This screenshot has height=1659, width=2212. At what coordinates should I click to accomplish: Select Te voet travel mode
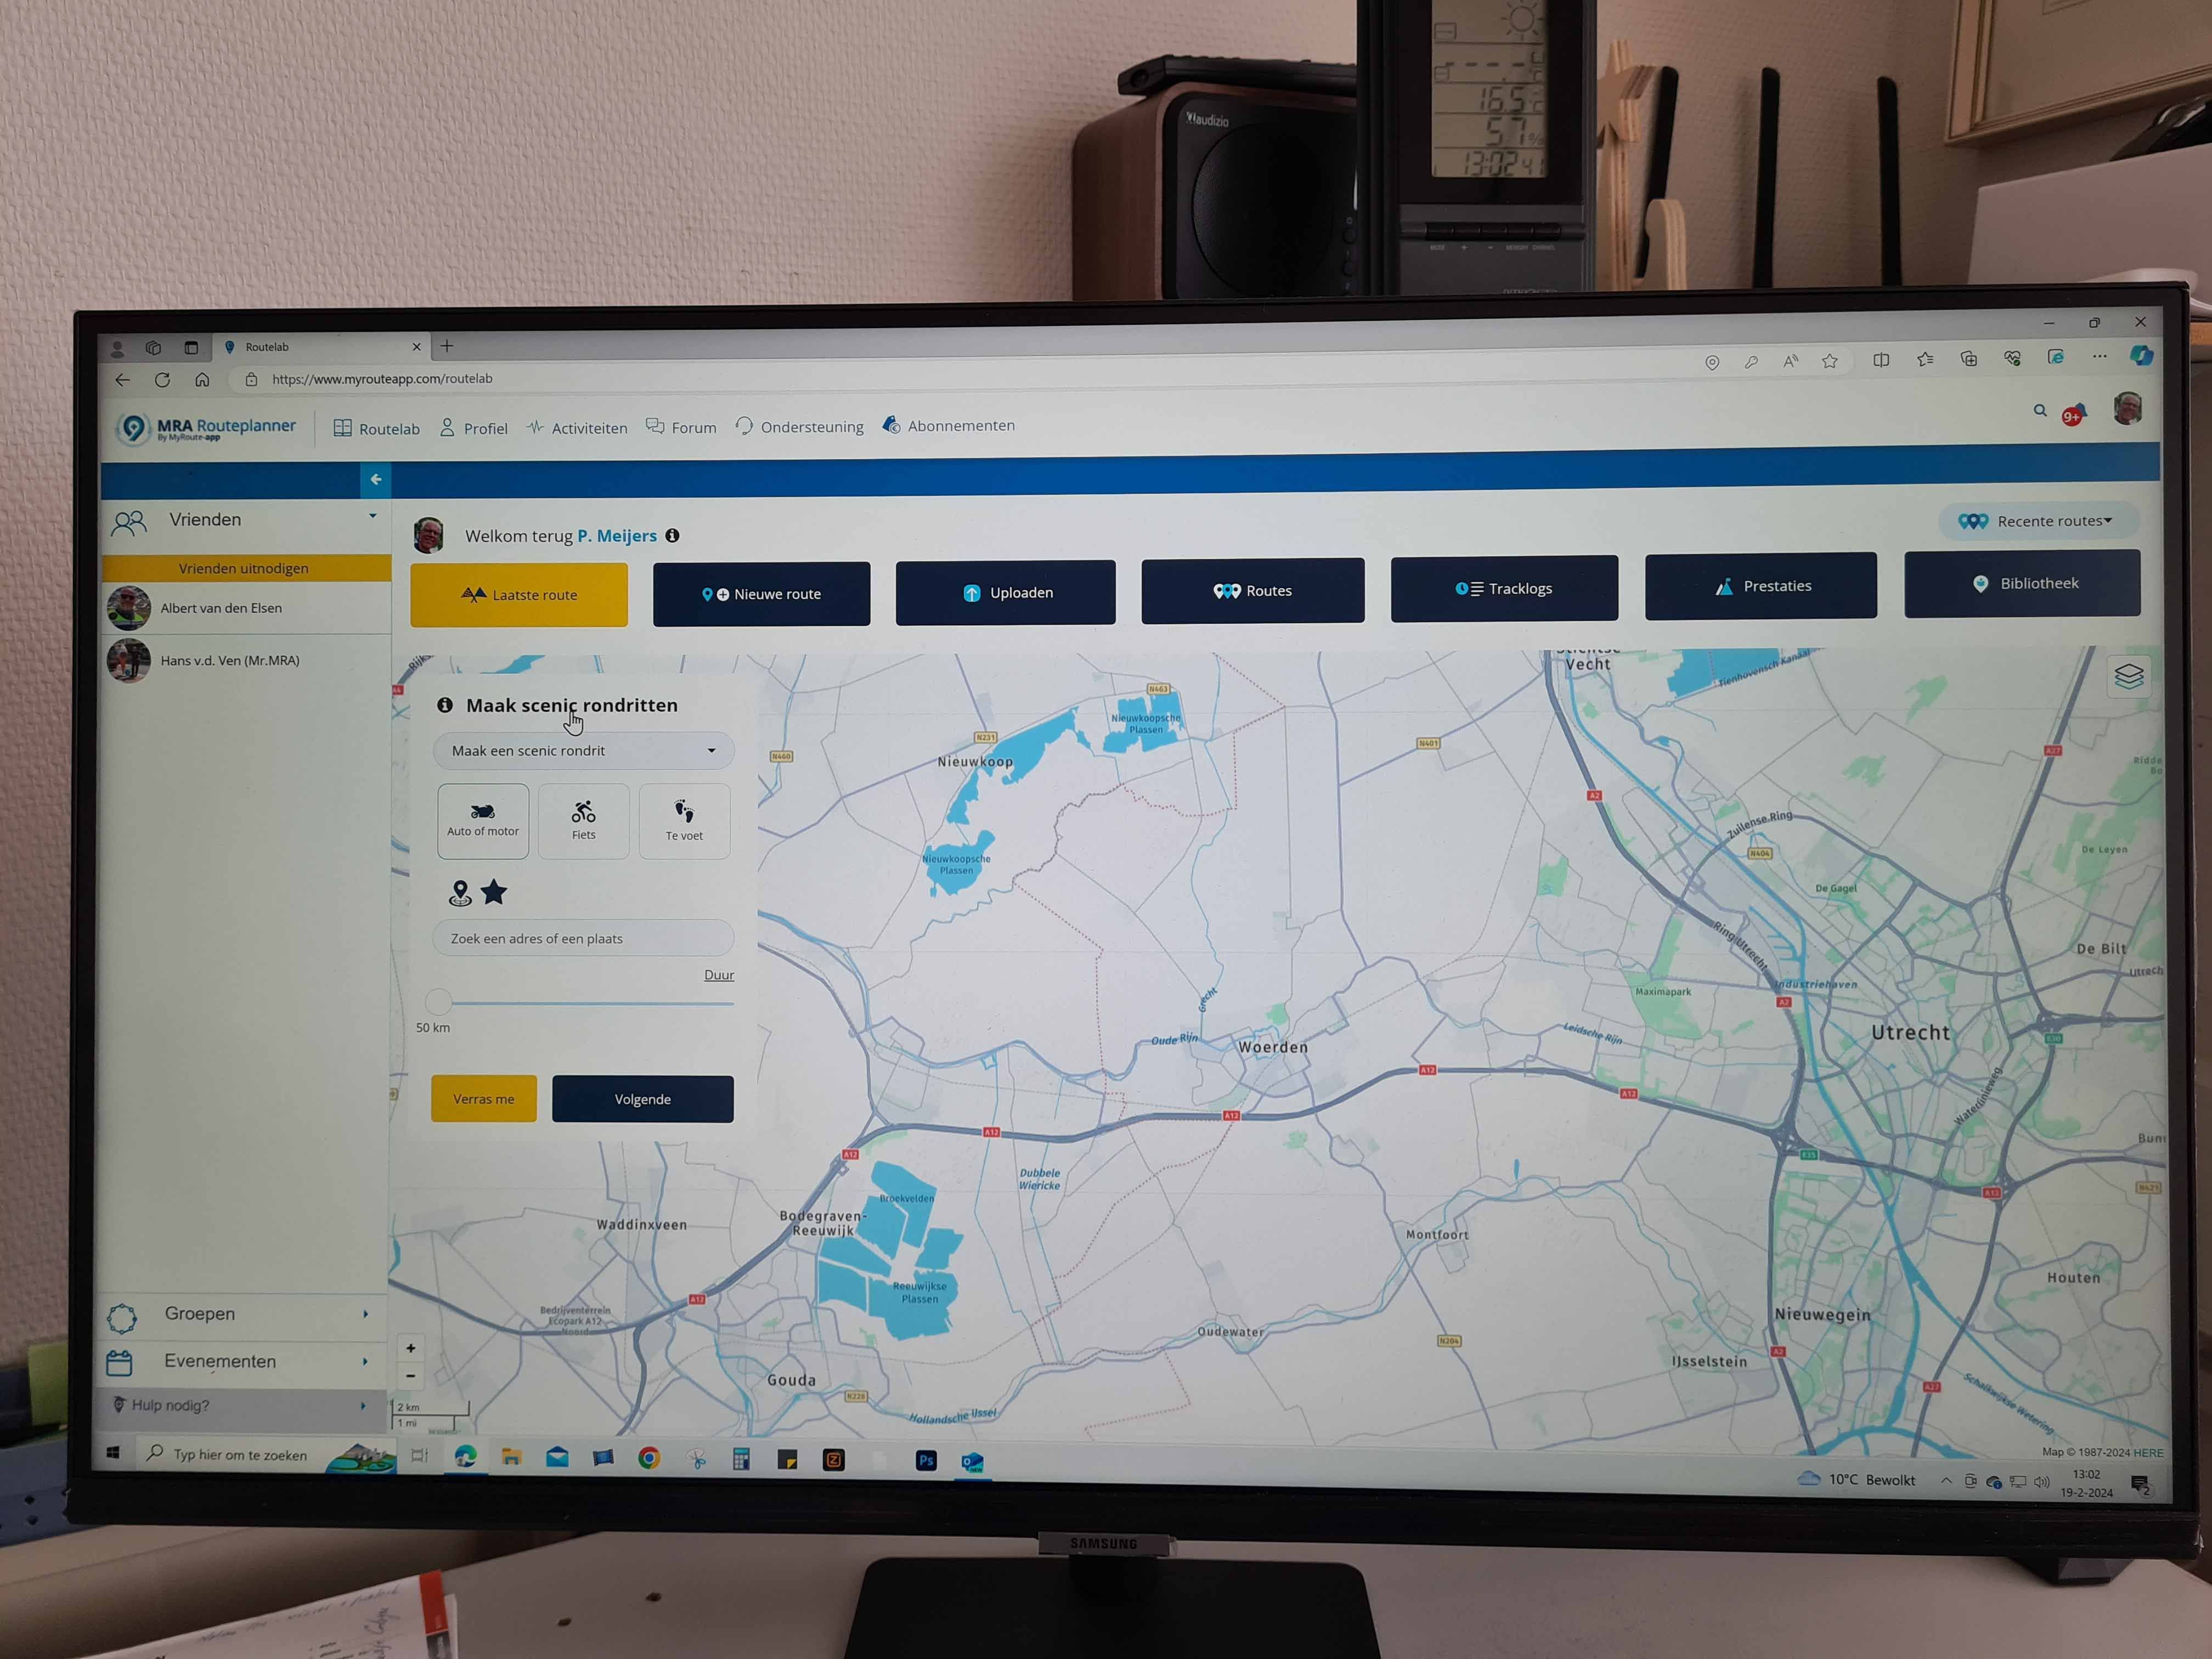coord(685,822)
